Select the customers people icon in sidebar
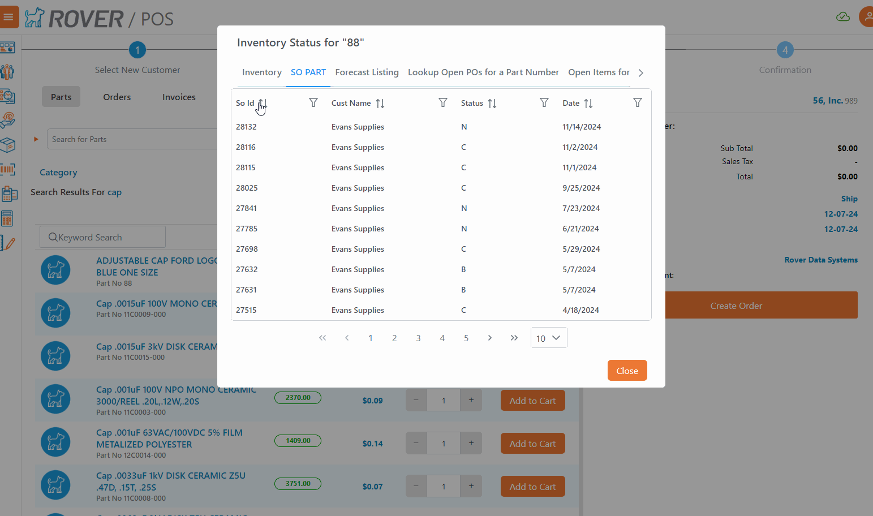This screenshot has width=873, height=516. (x=8, y=72)
